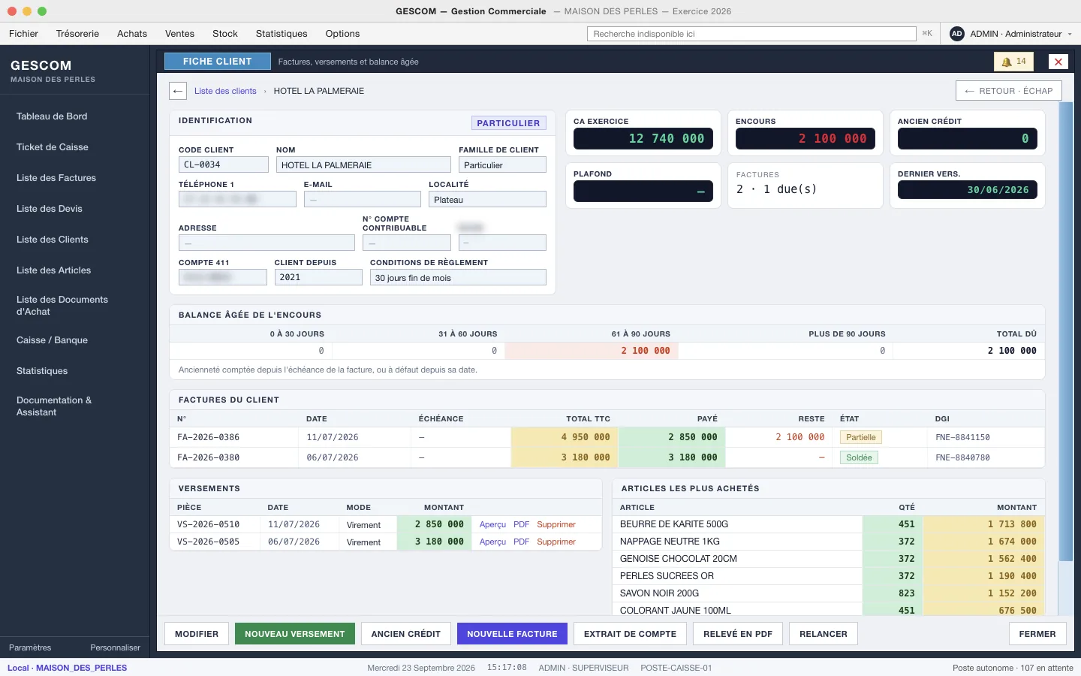
Task: Click the vertical scrollbar of the client sheet
Action: 1065,331
